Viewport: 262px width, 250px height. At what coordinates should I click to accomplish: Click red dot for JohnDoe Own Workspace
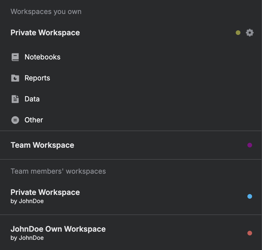click(x=250, y=233)
